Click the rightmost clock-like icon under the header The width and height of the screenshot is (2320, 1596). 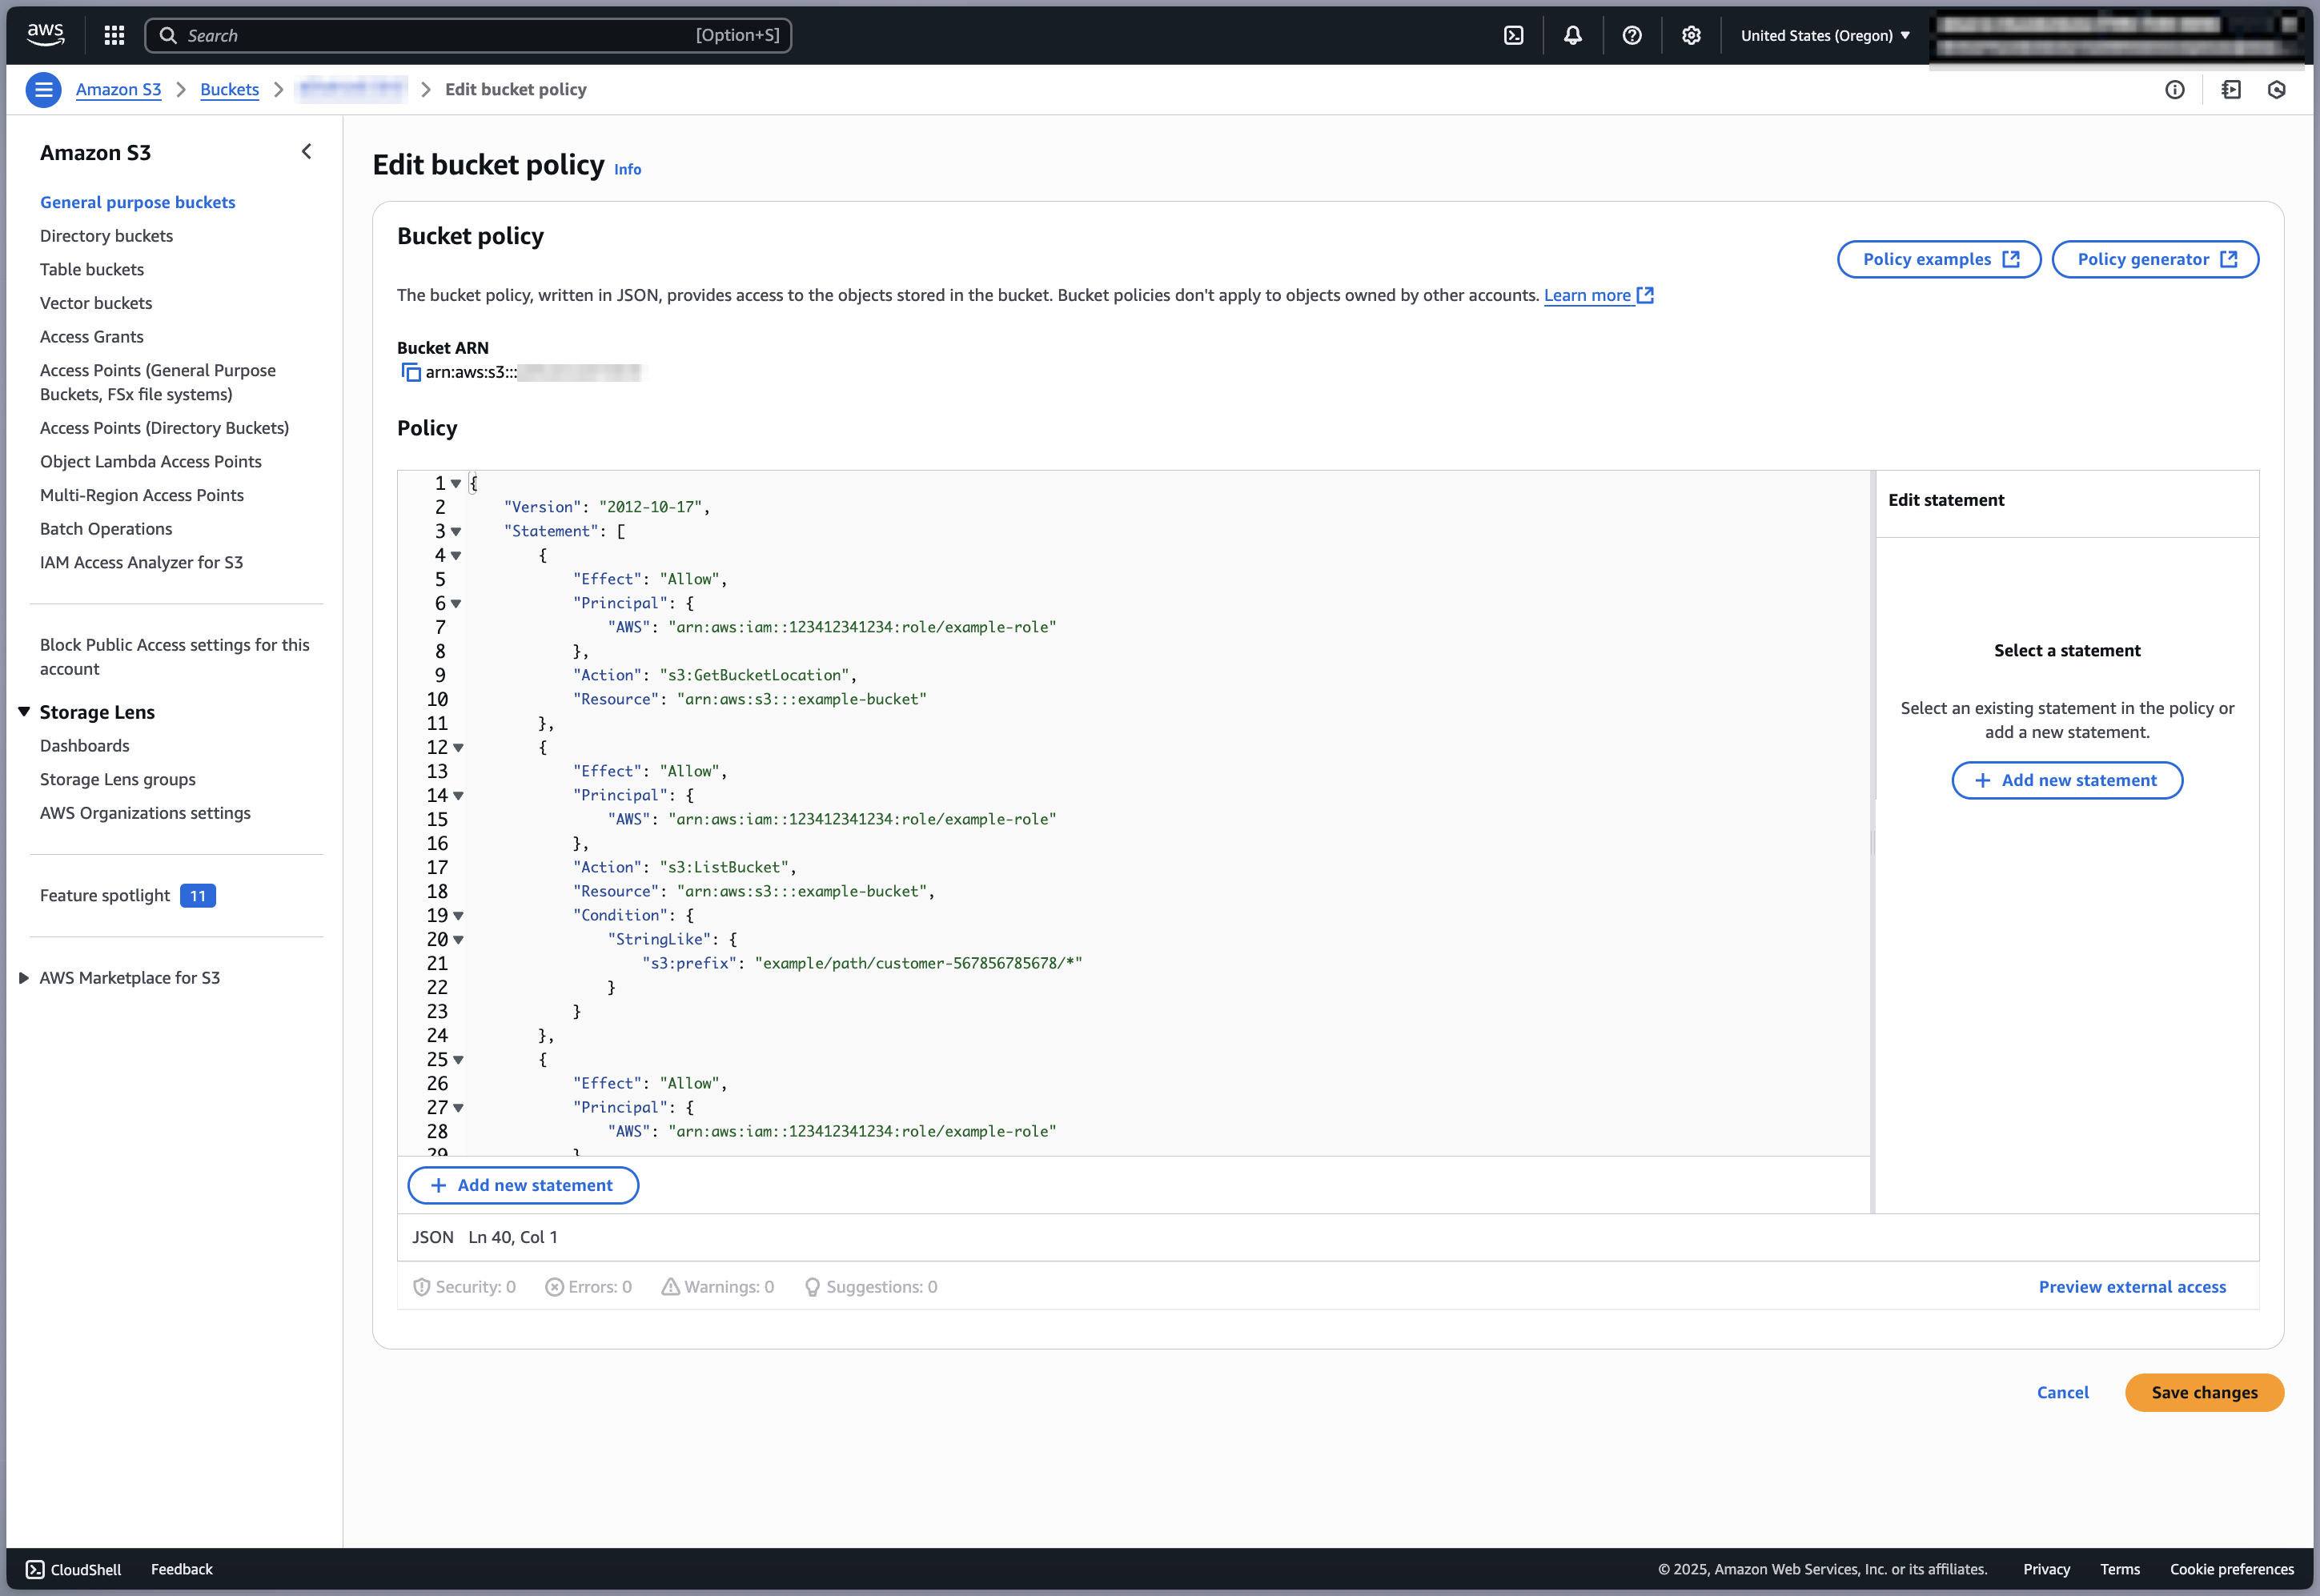coord(2277,90)
